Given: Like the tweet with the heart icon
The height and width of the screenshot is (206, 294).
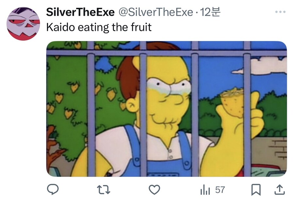Looking at the screenshot, I should coord(155,189).
